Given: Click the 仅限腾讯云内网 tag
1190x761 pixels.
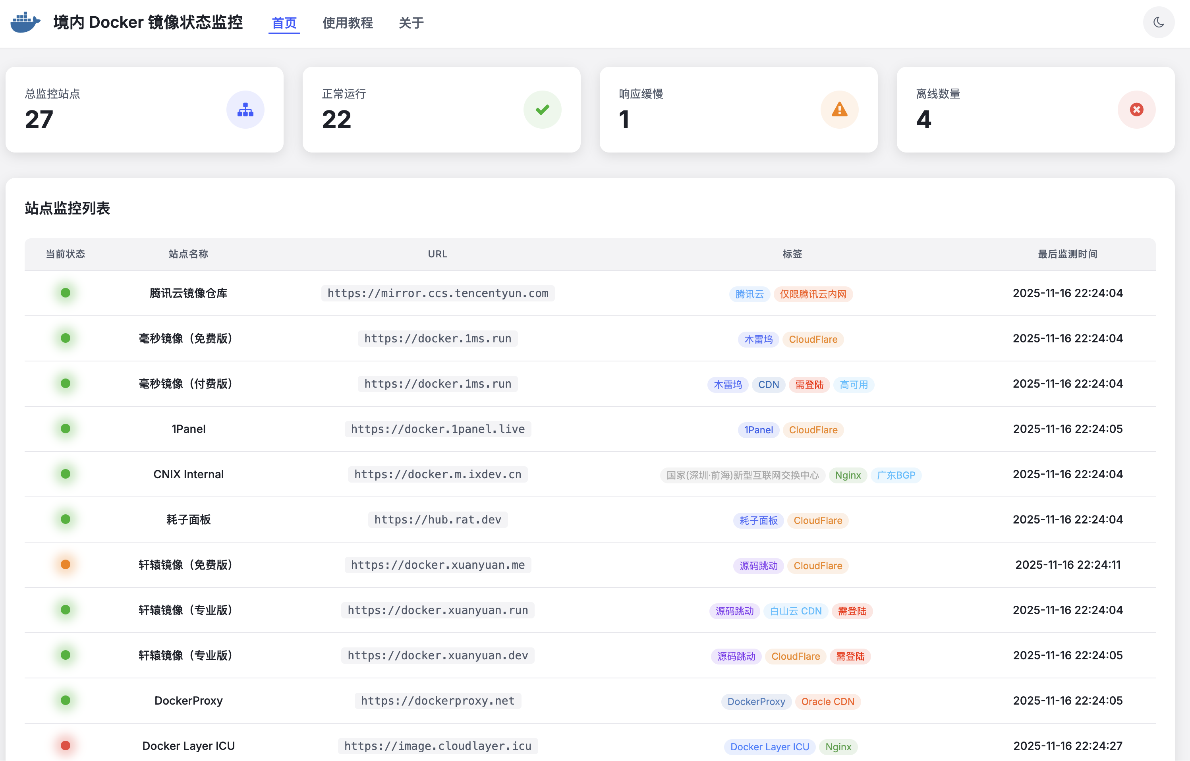Looking at the screenshot, I should 812,294.
